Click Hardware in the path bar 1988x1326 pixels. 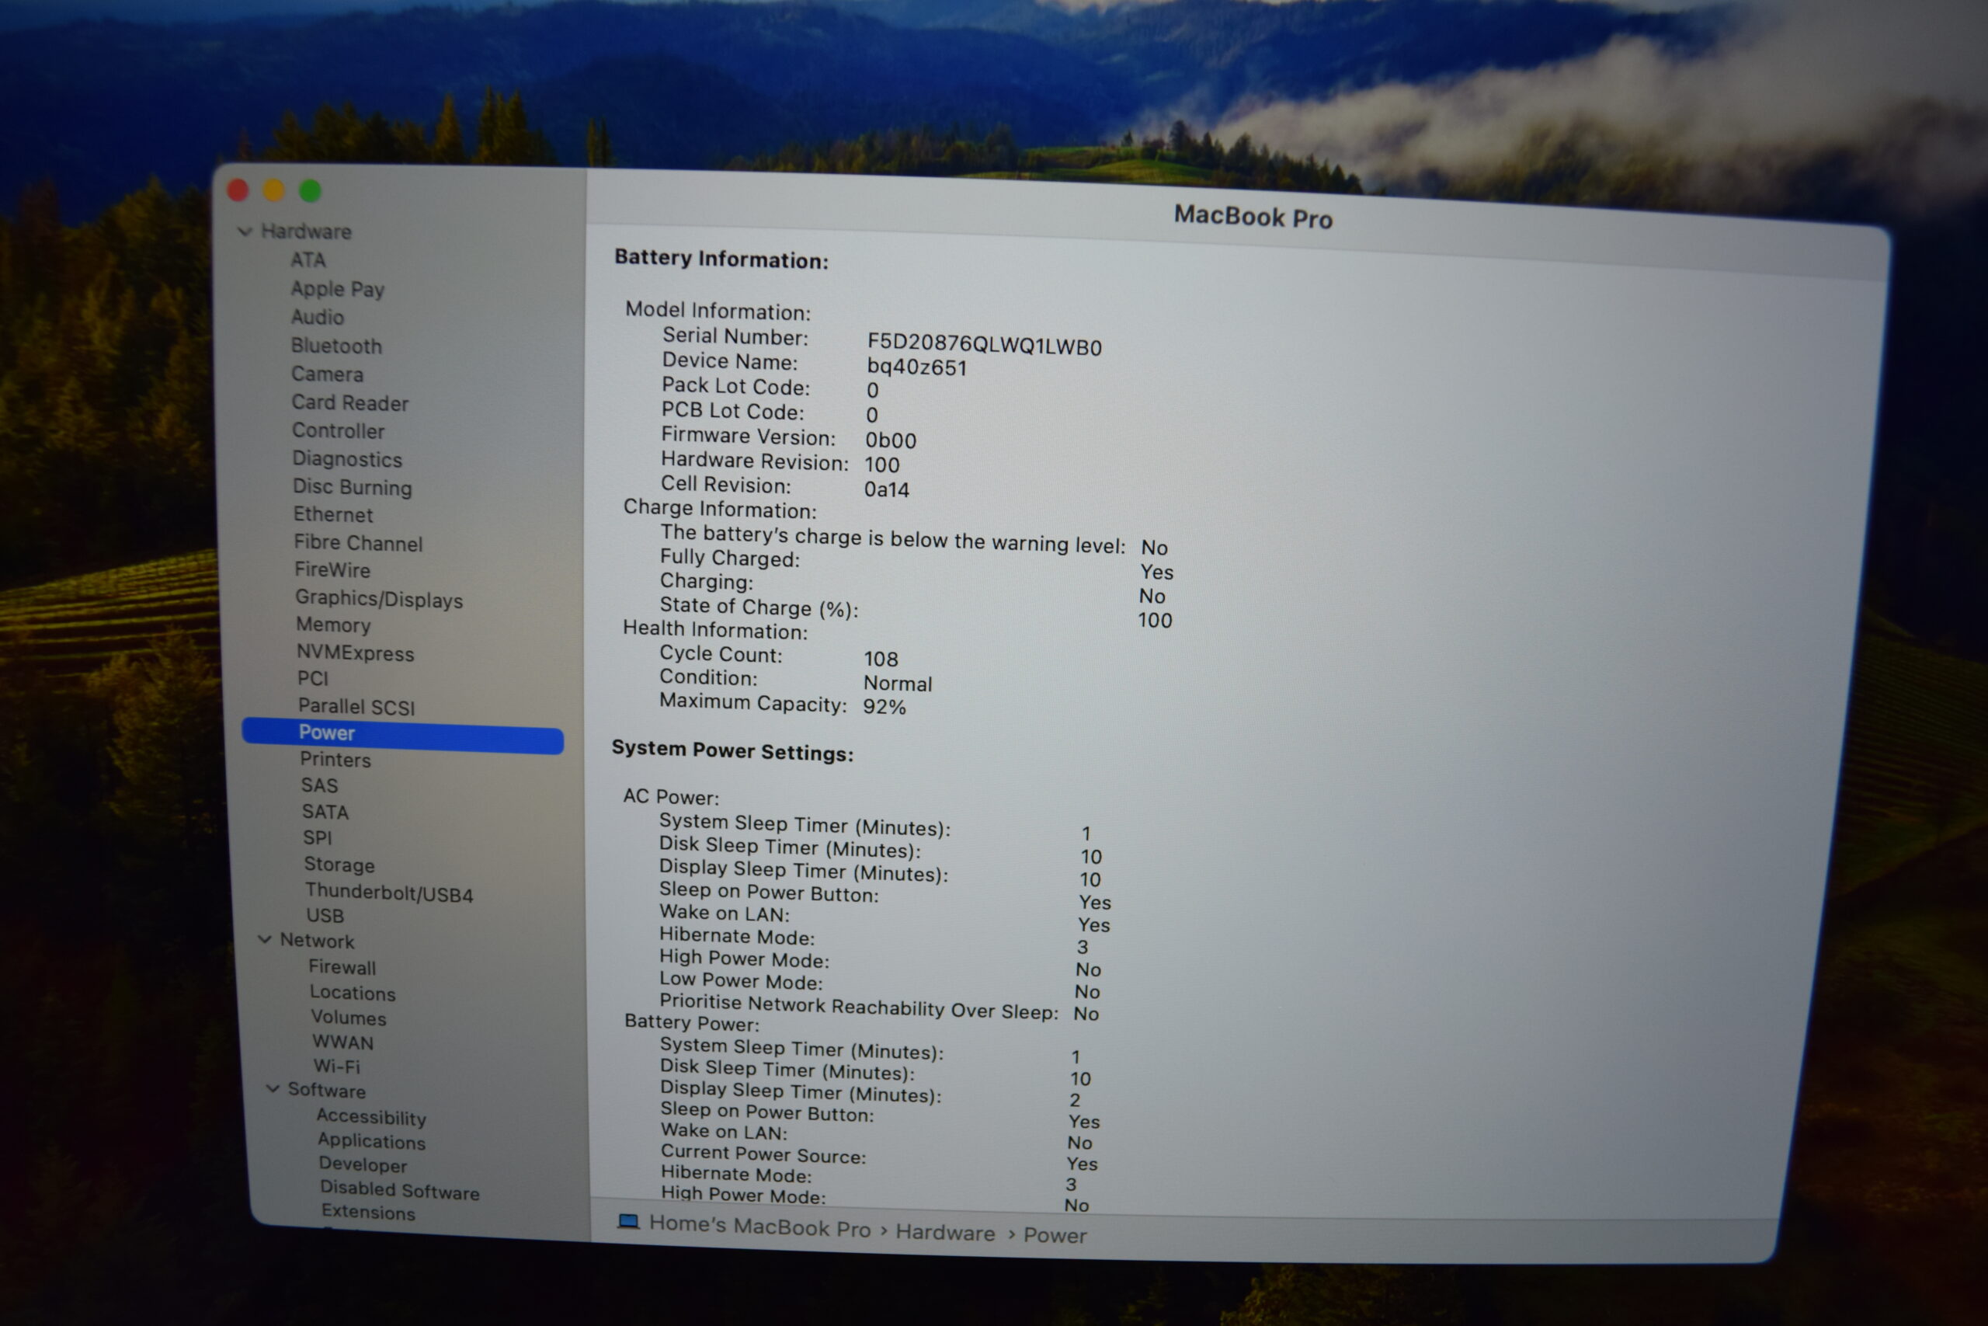point(945,1233)
